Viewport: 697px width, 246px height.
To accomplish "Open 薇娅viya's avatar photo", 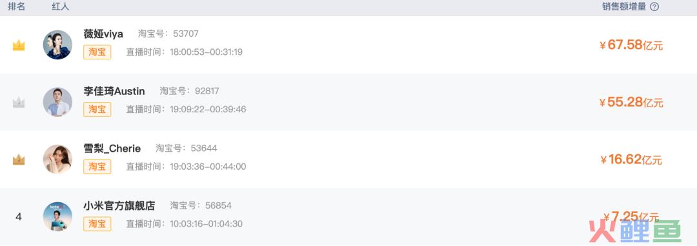I will click(57, 45).
